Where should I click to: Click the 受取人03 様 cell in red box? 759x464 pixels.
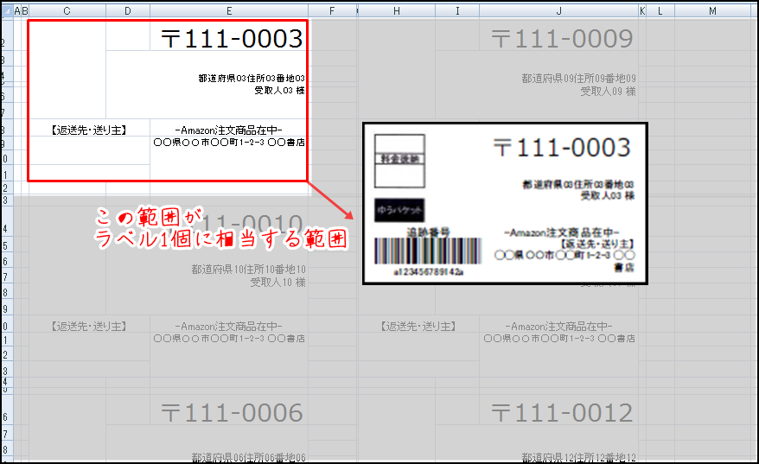279,90
